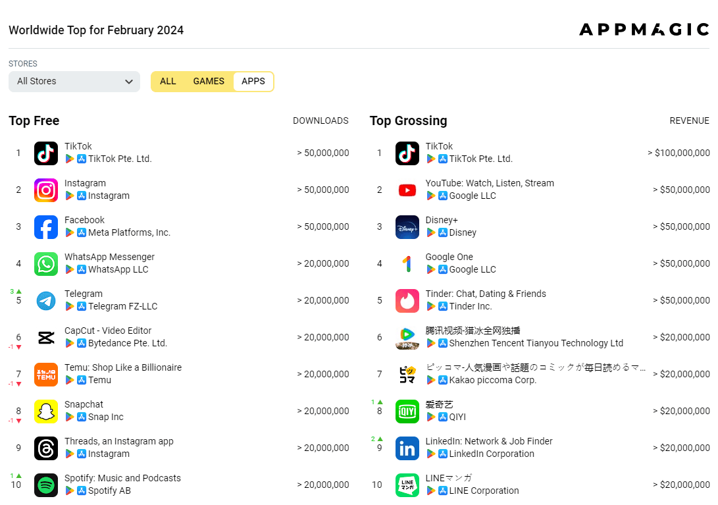The width and height of the screenshot is (718, 505).
Task: Click the Top Grossing heading
Action: (x=409, y=120)
